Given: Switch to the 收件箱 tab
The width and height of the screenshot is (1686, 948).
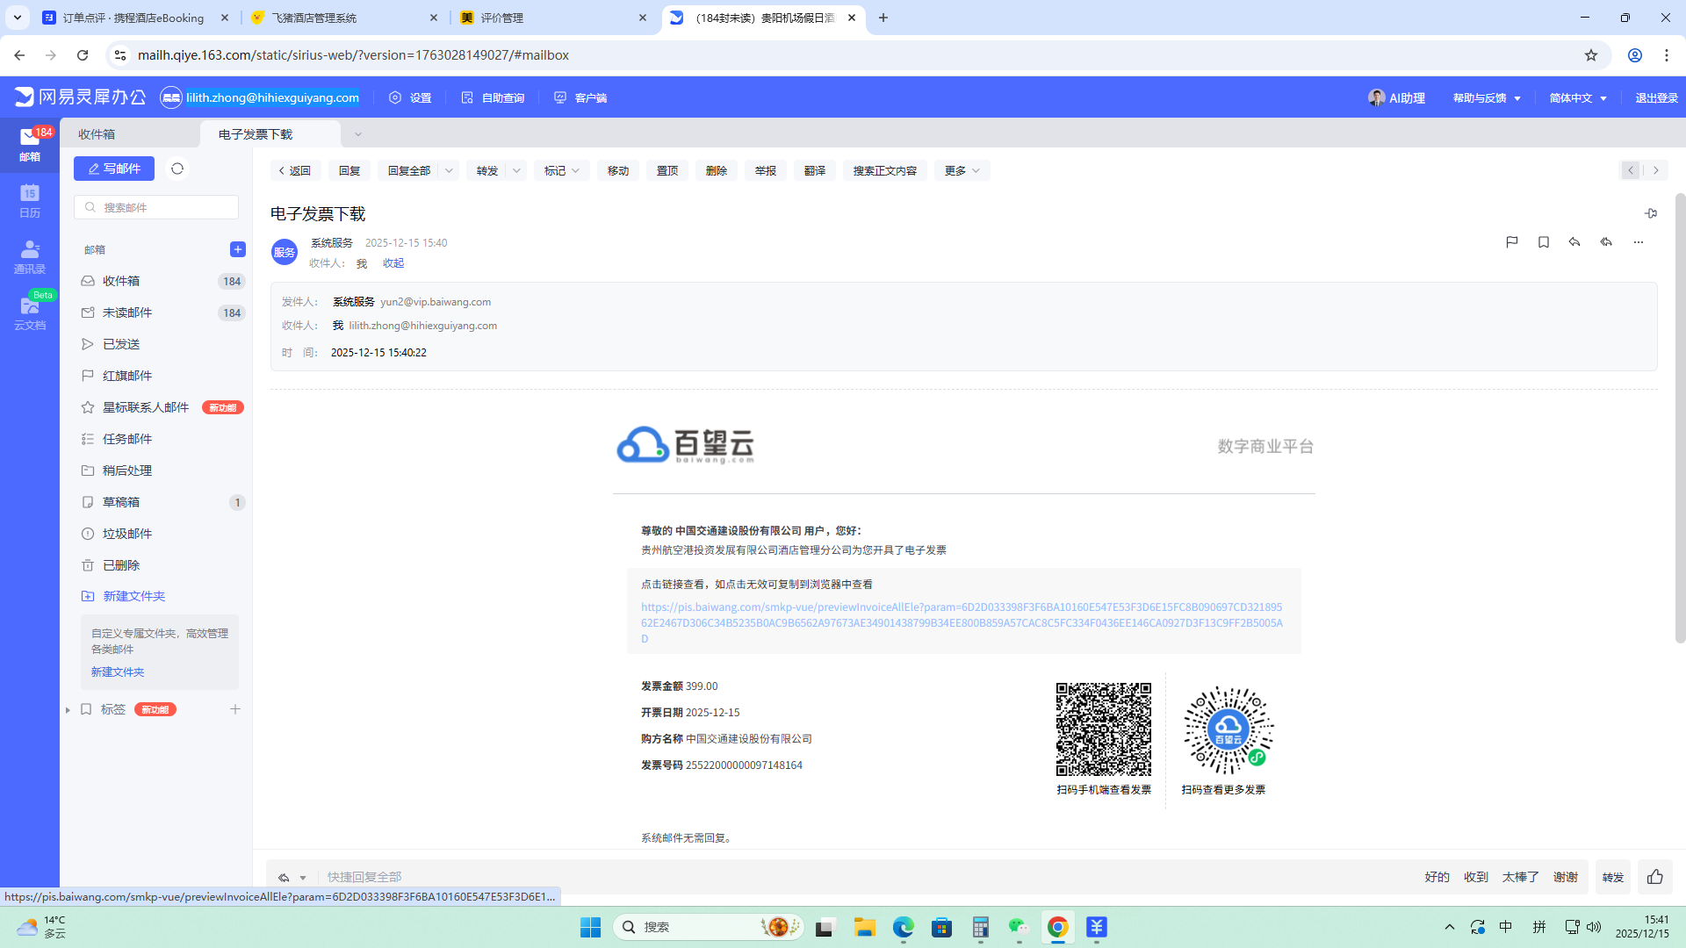Looking at the screenshot, I should (x=97, y=134).
